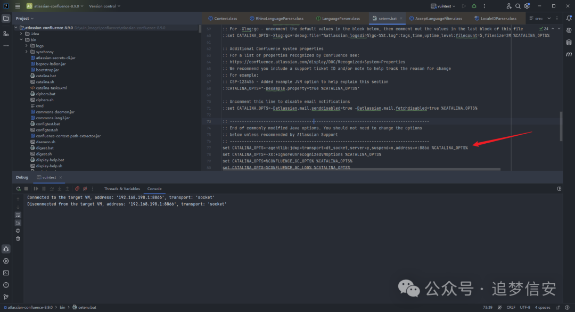575x312 pixels.
Task: Collapse the atlassian-confluence-8.9.0 root node
Action: click(16, 28)
